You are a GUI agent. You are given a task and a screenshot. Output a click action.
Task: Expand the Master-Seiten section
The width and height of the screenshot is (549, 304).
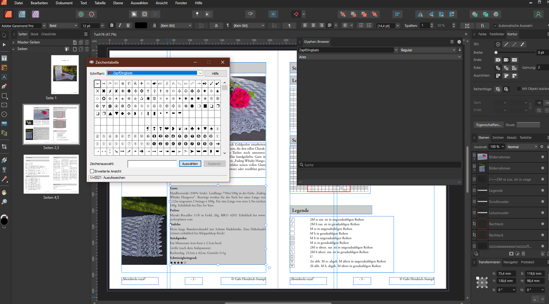tap(13, 42)
